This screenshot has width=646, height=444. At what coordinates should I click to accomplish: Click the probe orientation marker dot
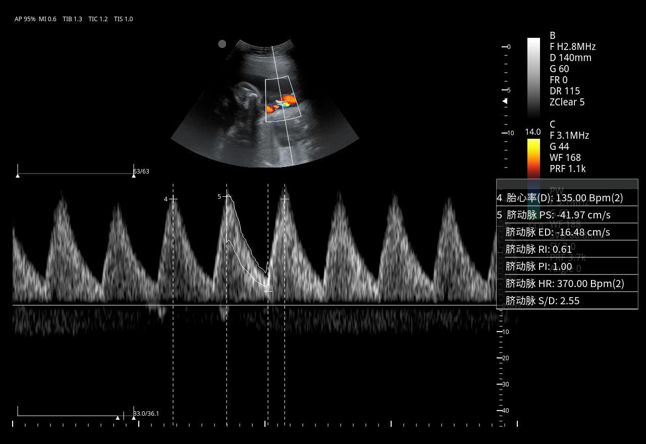(222, 44)
